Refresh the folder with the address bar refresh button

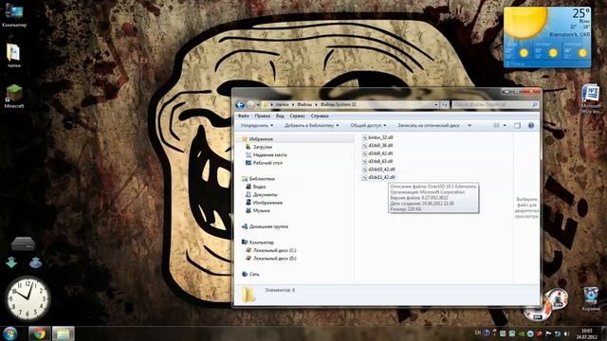pyautogui.click(x=445, y=105)
